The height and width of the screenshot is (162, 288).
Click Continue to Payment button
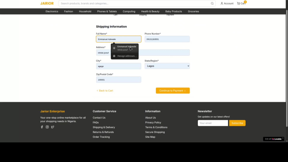173,91
